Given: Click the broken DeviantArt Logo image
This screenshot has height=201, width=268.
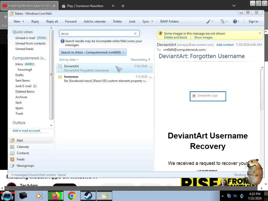Looking at the screenshot, I should [x=208, y=96].
